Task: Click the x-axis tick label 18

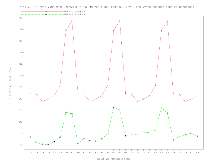Action: (66, 152)
